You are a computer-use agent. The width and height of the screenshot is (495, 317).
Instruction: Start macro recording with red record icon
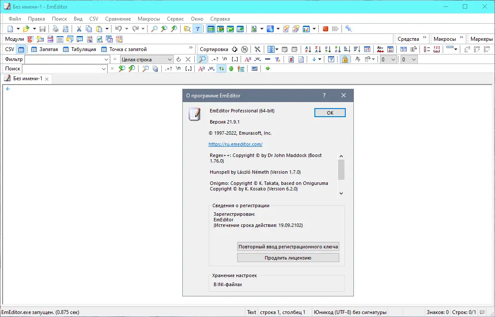[326, 29]
